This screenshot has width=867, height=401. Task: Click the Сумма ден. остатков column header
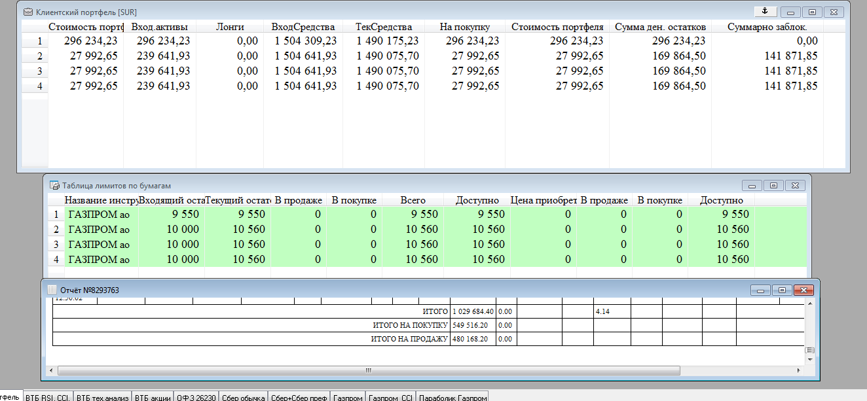pyautogui.click(x=660, y=27)
